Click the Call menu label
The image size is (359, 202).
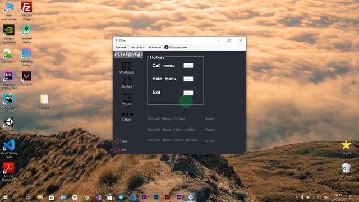click(163, 66)
